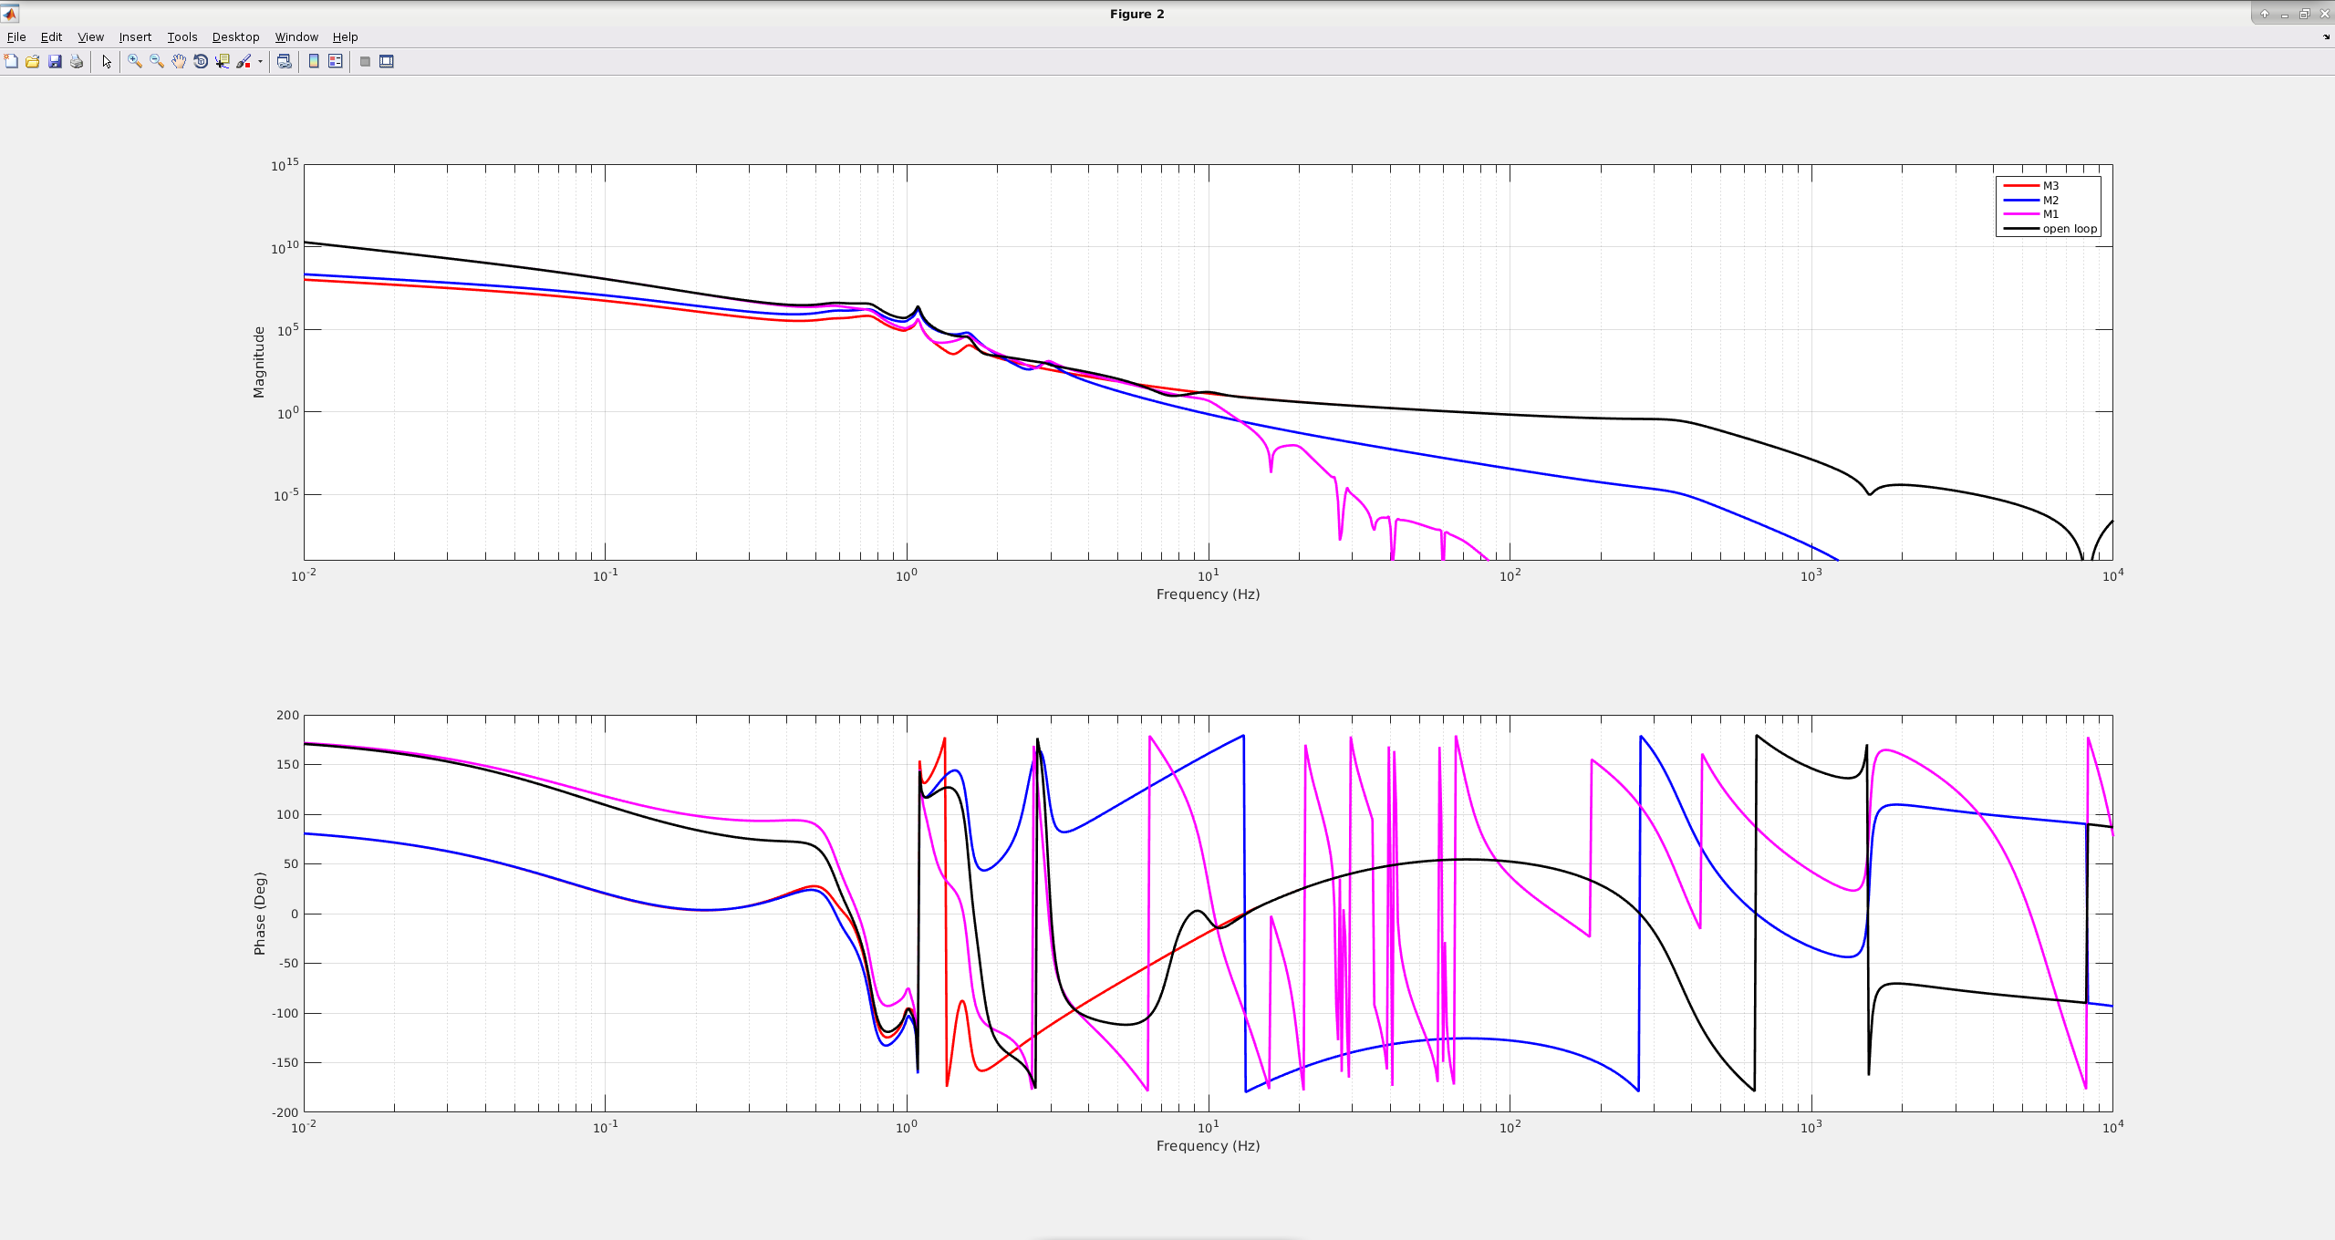2335x1240 pixels.
Task: Click the New Figure toolbar icon
Action: tap(11, 61)
